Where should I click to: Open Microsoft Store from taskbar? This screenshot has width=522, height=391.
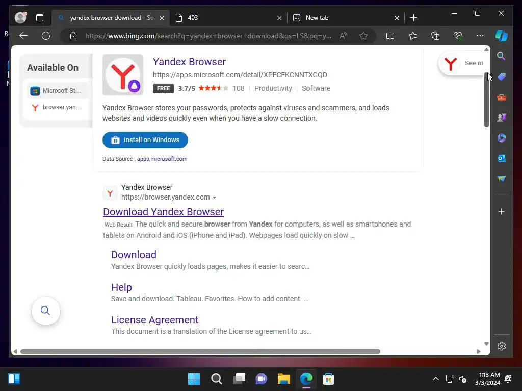[328, 379]
